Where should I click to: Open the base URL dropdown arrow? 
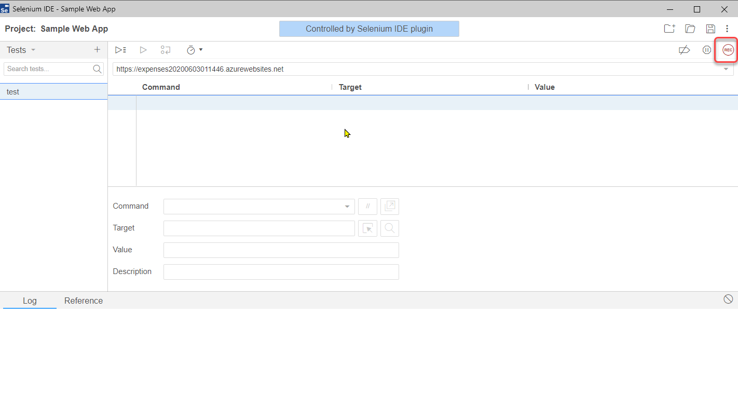[x=726, y=69]
